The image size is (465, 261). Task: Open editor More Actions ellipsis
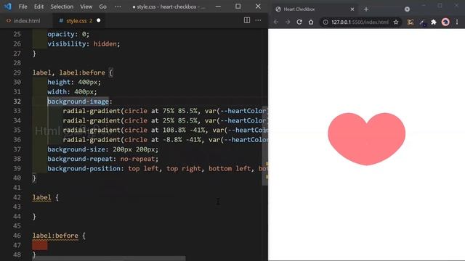(x=259, y=20)
